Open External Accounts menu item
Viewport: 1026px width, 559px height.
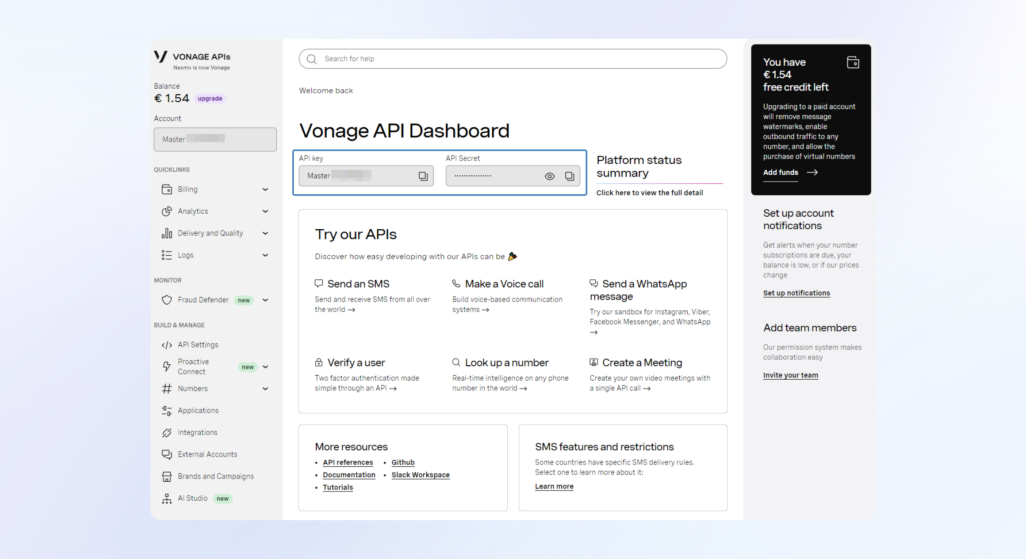(x=207, y=454)
